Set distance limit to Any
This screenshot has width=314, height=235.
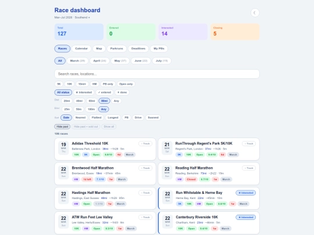pyautogui.click(x=116, y=101)
